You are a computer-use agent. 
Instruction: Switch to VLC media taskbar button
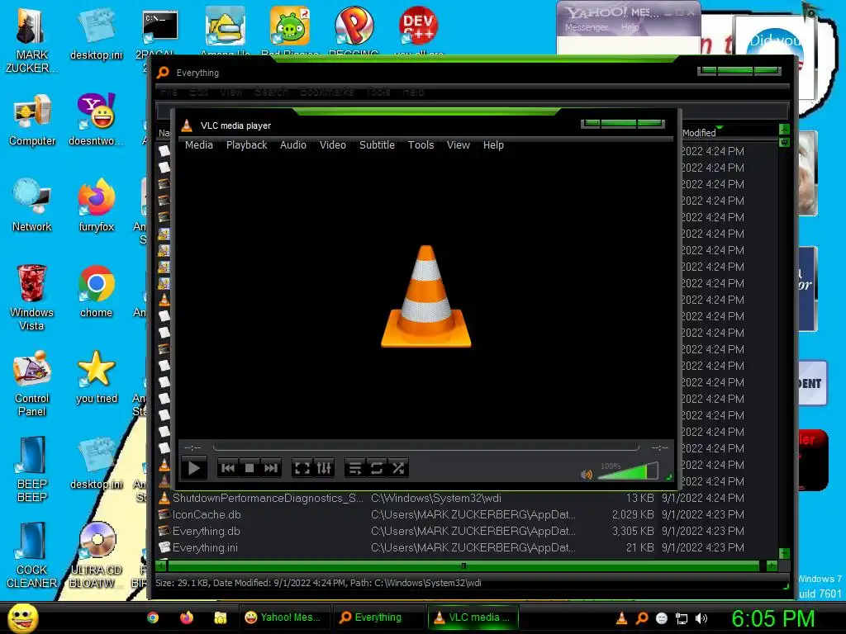(x=473, y=617)
